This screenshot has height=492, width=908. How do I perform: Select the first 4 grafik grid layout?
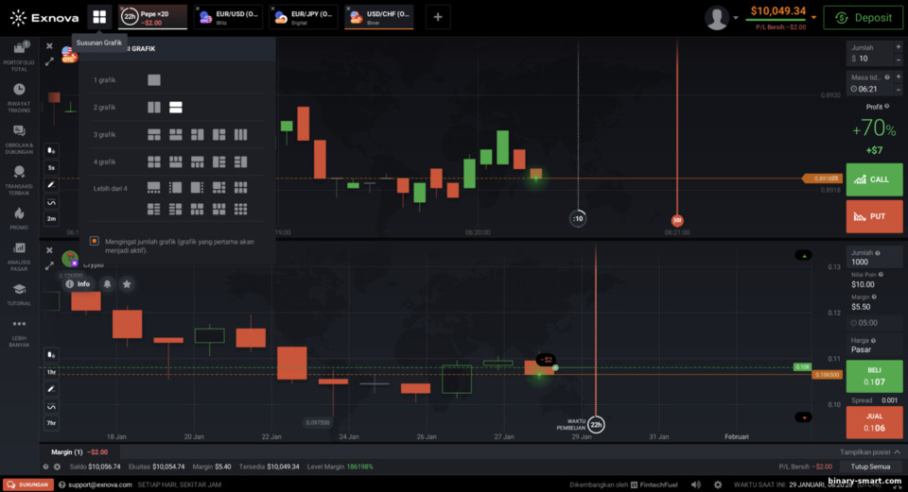[154, 161]
